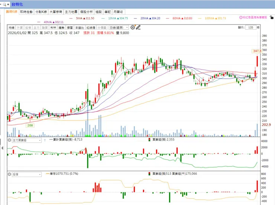Toggle the 外資 overlay button
The image size is (275, 205).
point(20,28)
